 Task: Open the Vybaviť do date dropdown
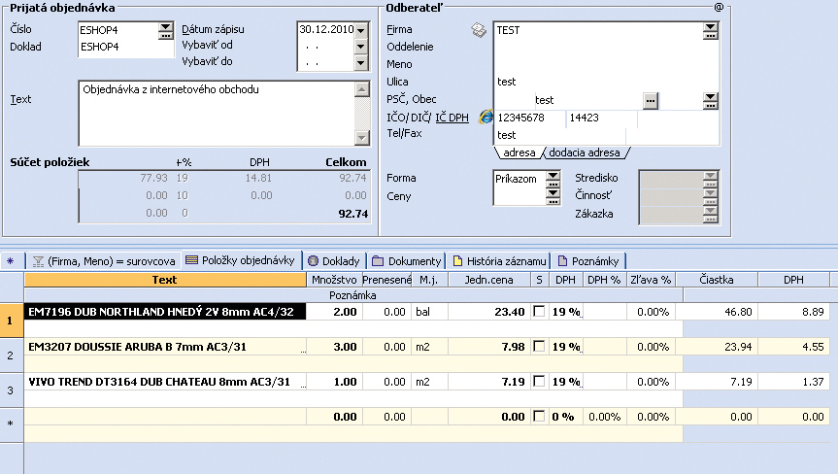[x=361, y=63]
